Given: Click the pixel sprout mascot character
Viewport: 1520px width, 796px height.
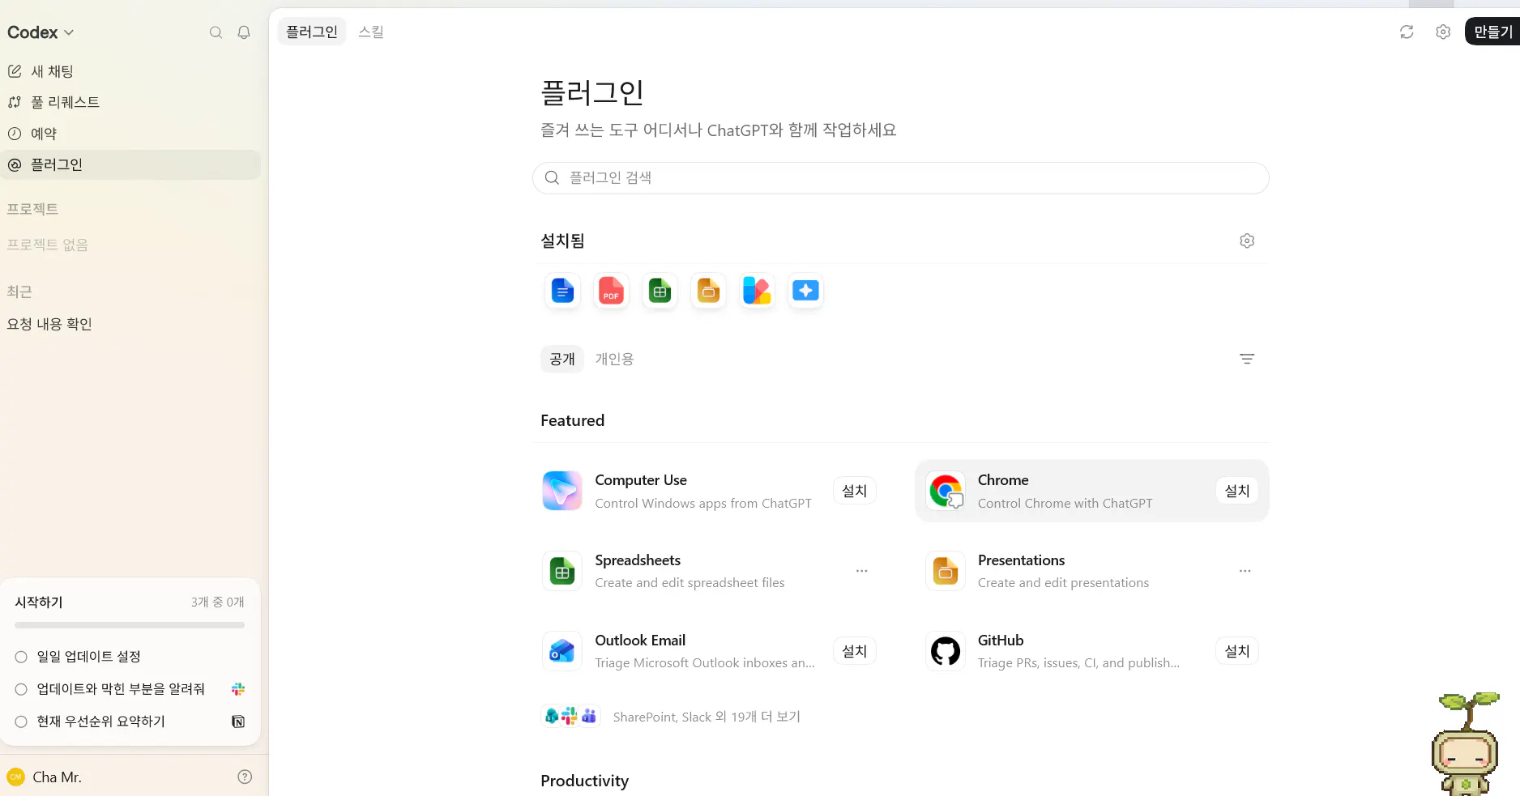Looking at the screenshot, I should point(1466,743).
